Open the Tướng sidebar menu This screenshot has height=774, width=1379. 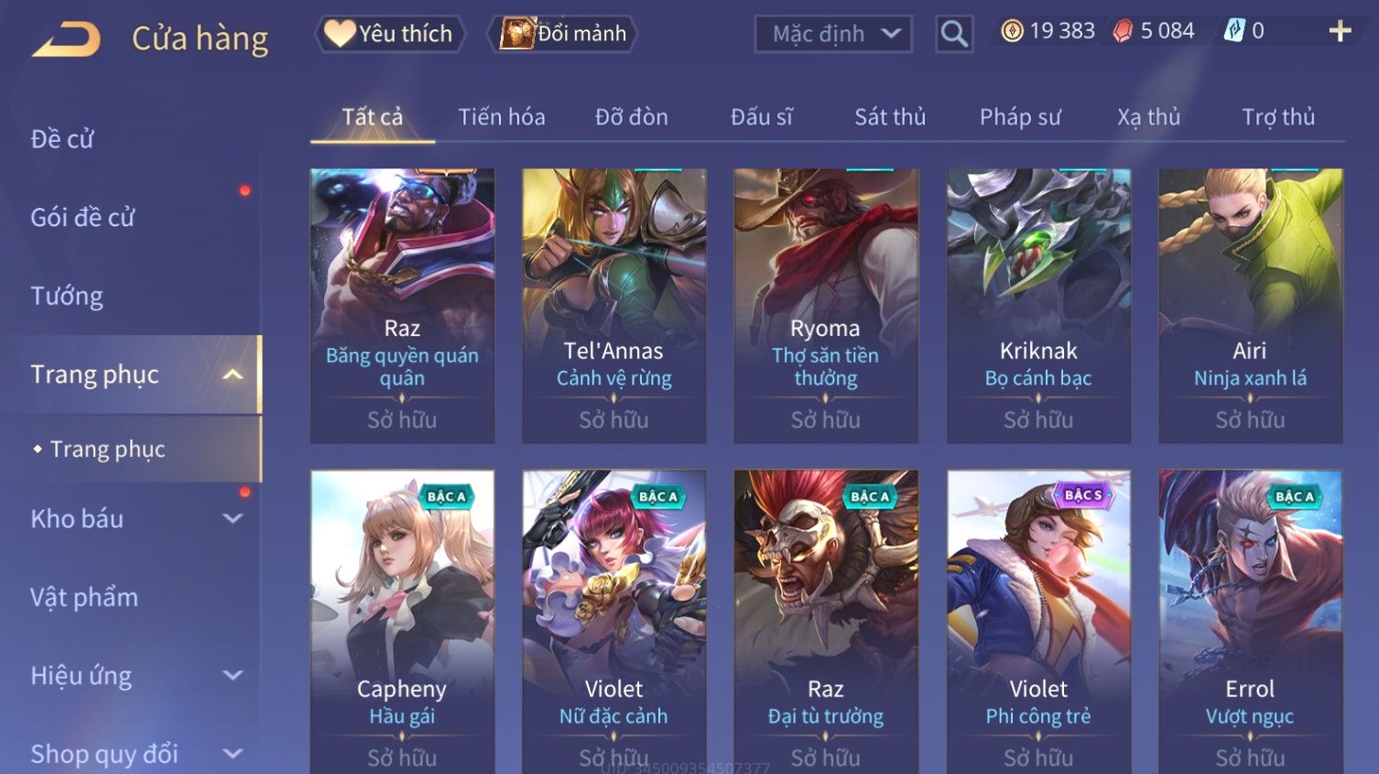point(67,297)
